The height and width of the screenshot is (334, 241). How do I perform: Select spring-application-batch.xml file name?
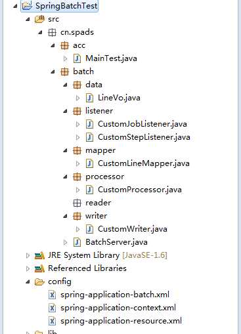pos(115,295)
